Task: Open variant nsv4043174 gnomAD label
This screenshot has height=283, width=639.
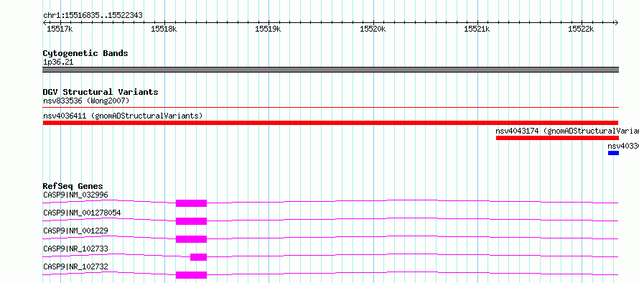Action: pyautogui.click(x=567, y=131)
